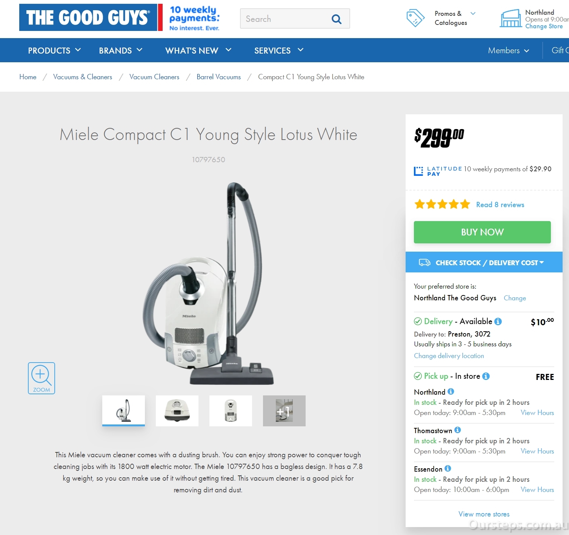The image size is (569, 535).
Task: Select the second vacuum thumbnail
Action: click(x=177, y=411)
